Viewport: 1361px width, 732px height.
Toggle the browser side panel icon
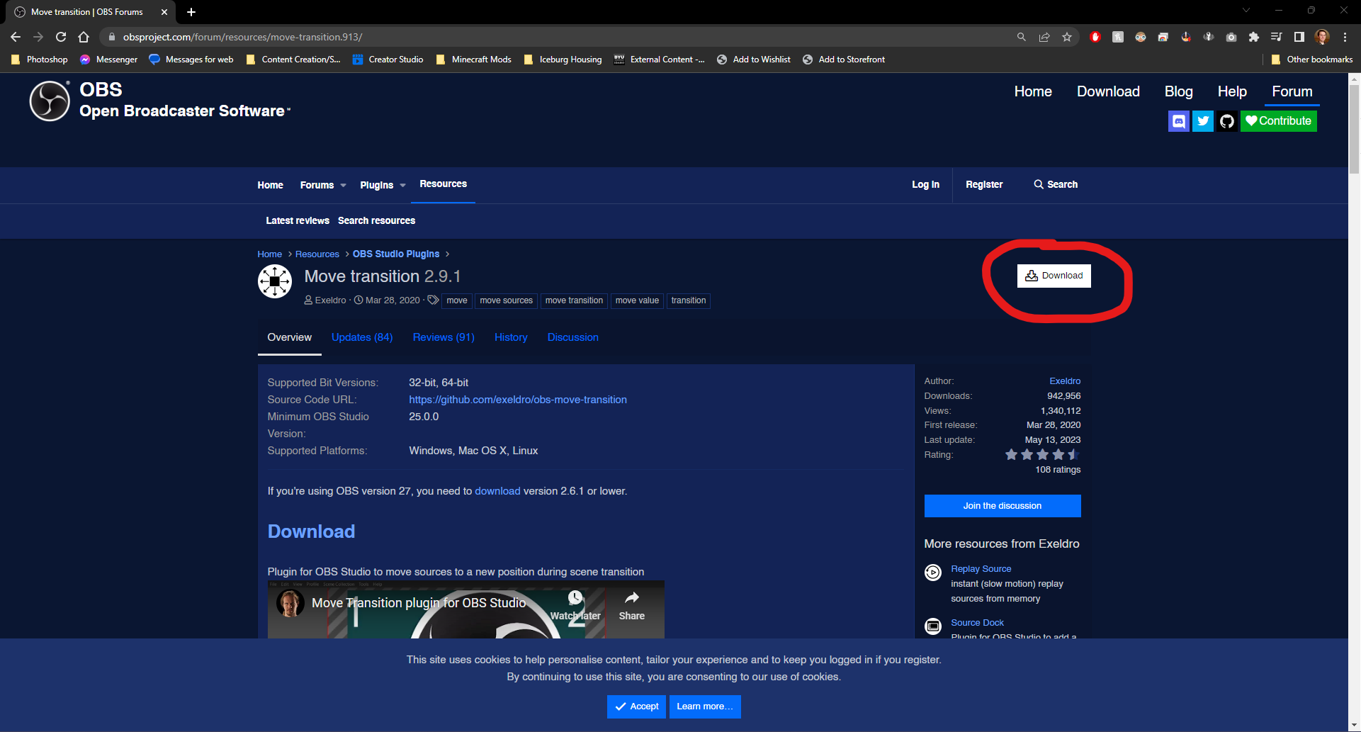pyautogui.click(x=1299, y=37)
